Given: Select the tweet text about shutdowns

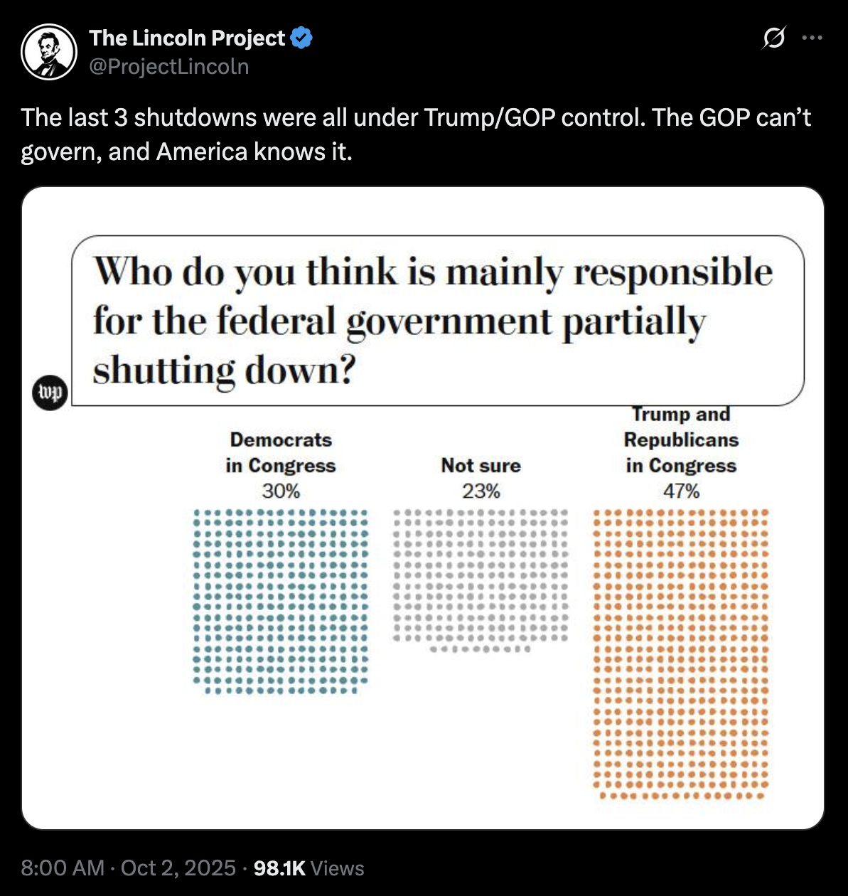Looking at the screenshot, I should [416, 134].
